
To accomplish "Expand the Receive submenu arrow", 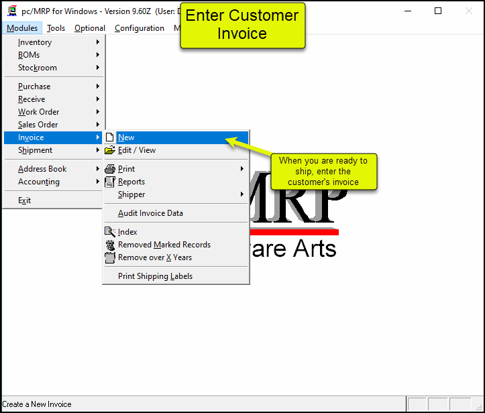I will (x=98, y=99).
